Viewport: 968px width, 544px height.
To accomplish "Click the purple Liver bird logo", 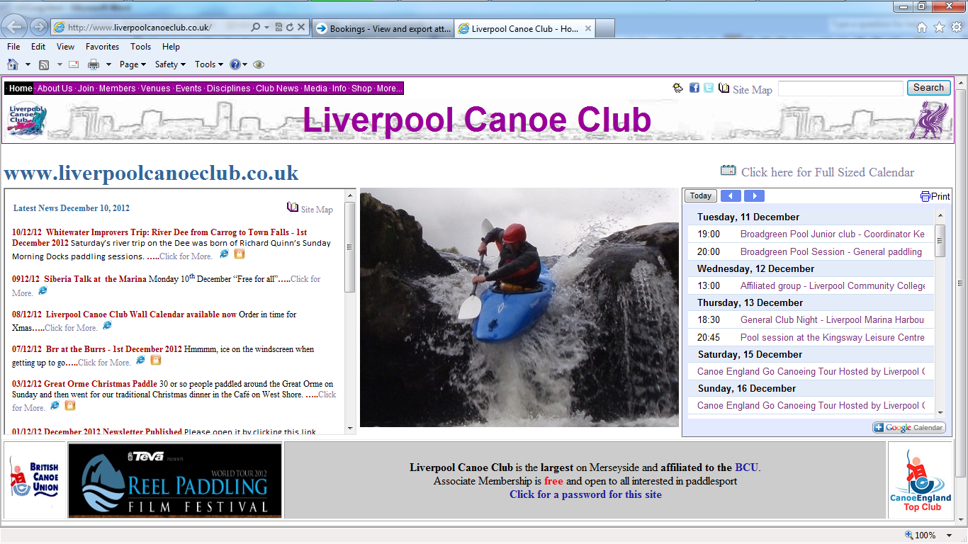I will 929,120.
